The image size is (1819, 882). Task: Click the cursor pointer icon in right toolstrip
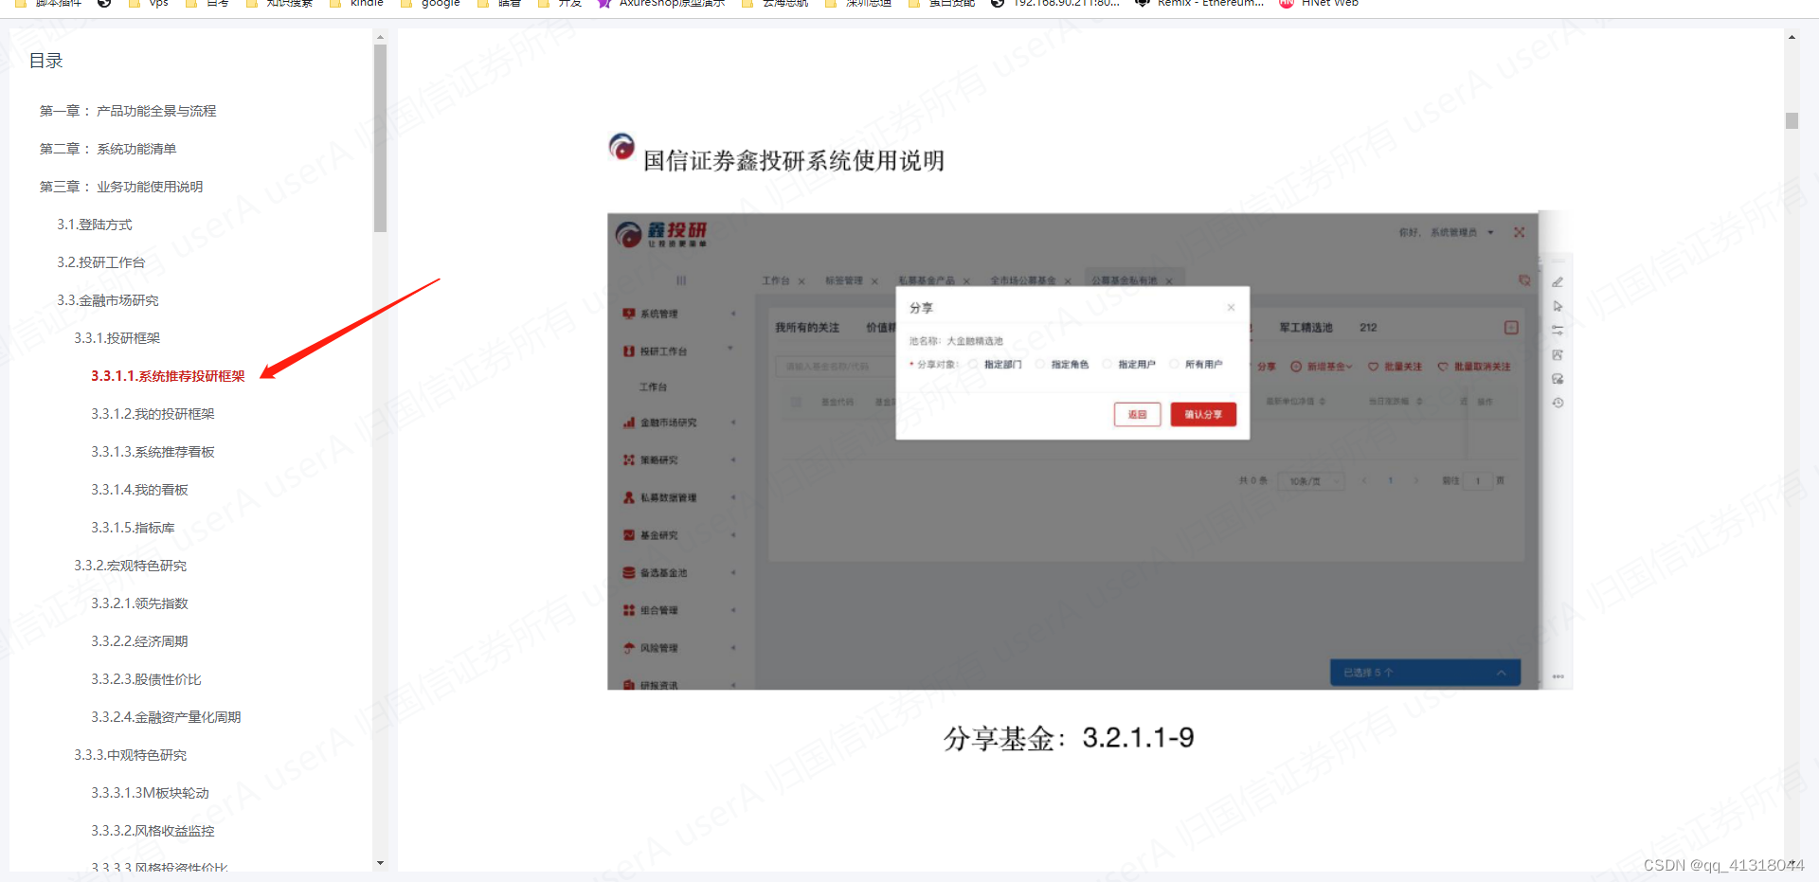1558,306
